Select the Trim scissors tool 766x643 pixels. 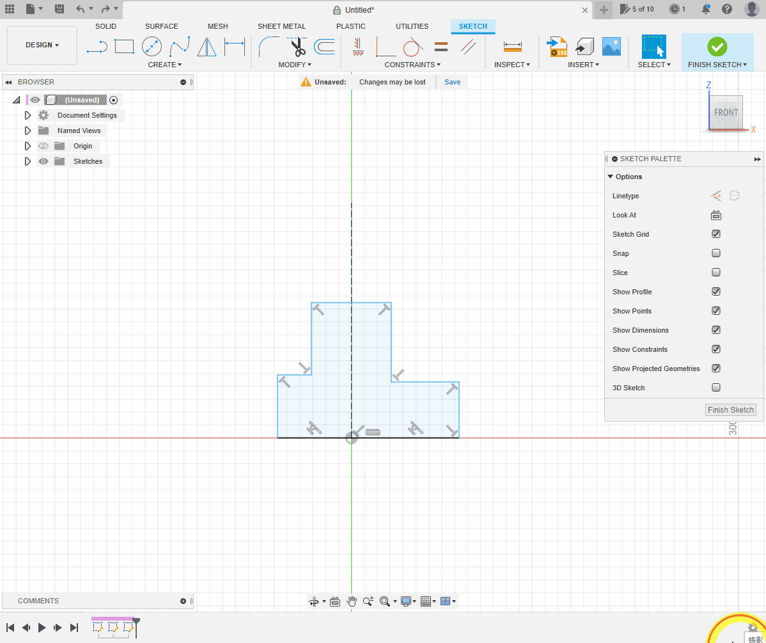coord(297,47)
